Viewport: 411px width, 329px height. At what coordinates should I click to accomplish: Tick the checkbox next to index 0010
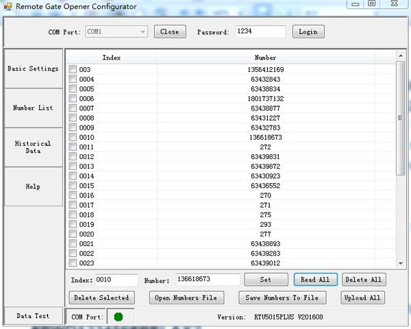73,138
